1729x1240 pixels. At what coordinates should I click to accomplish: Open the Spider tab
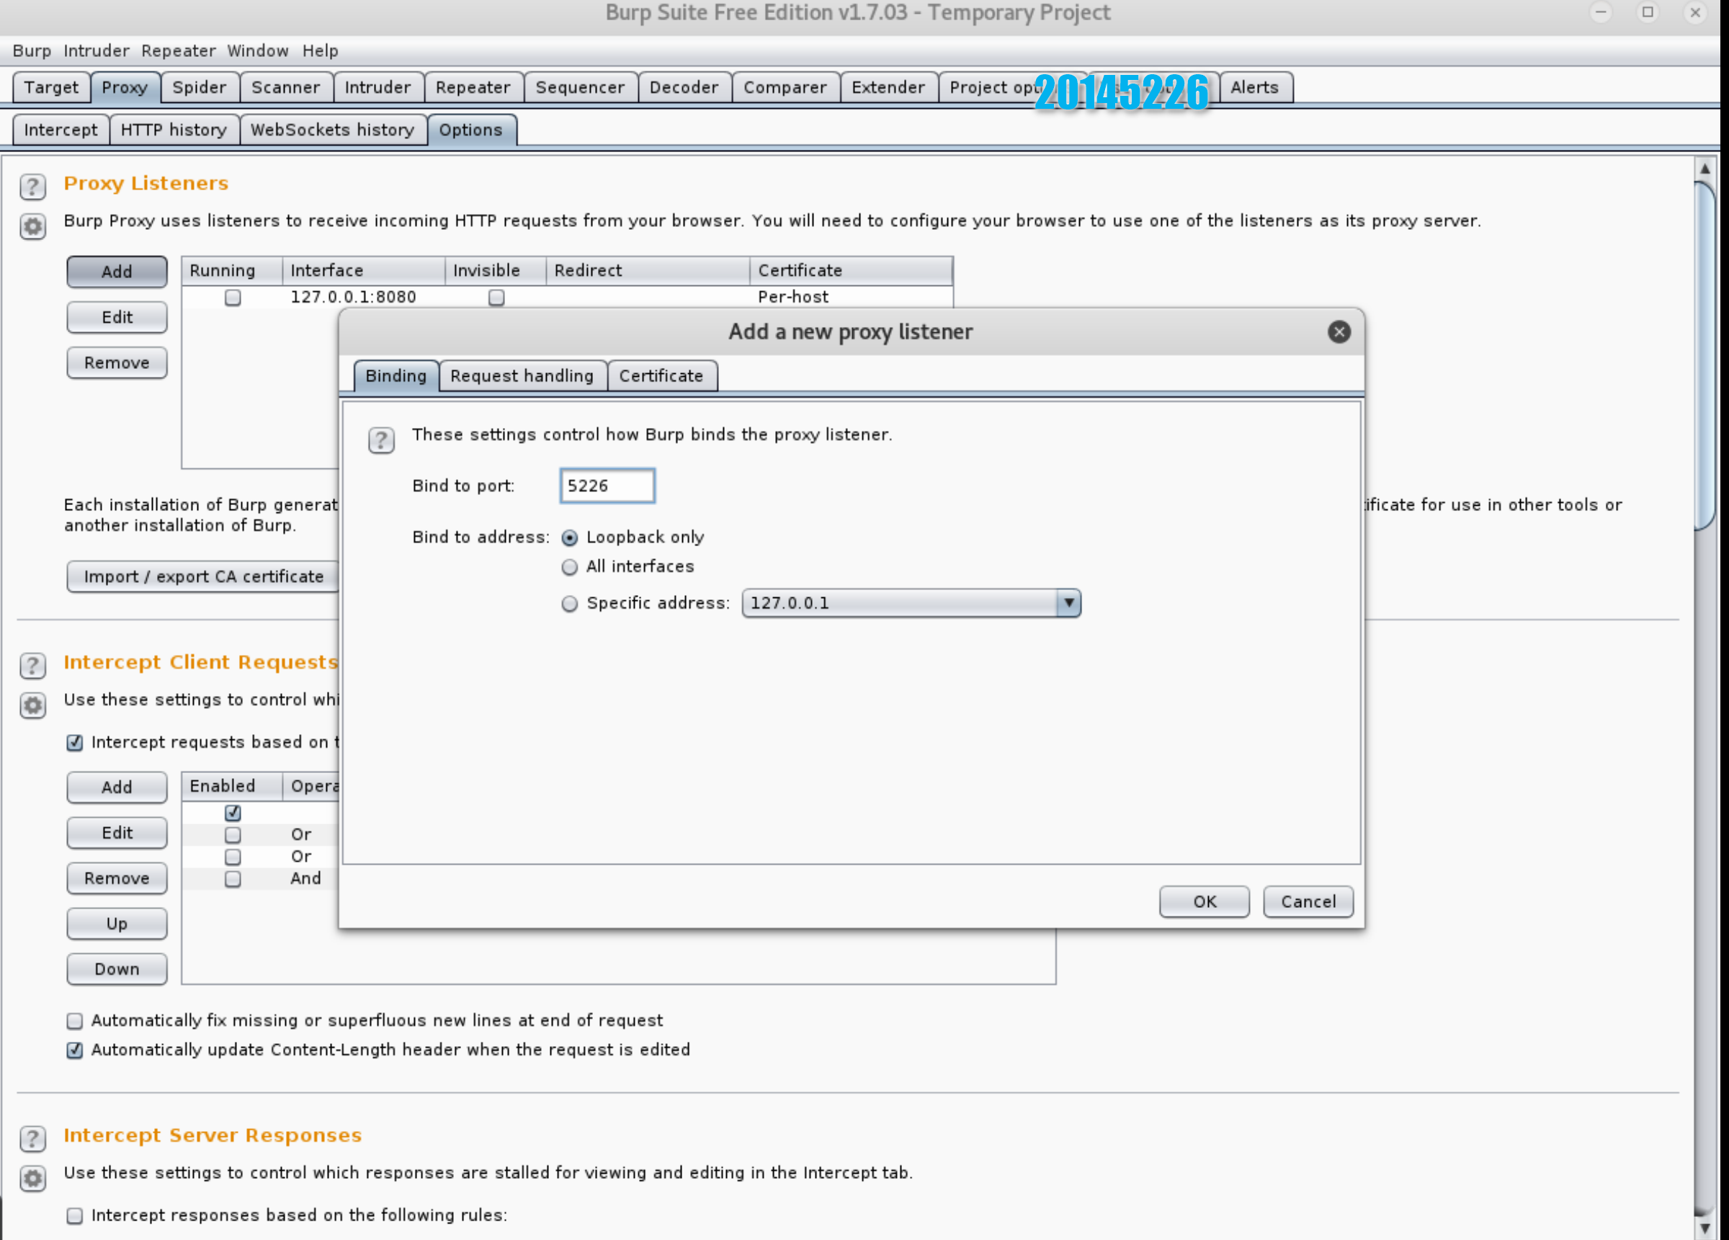pos(199,88)
